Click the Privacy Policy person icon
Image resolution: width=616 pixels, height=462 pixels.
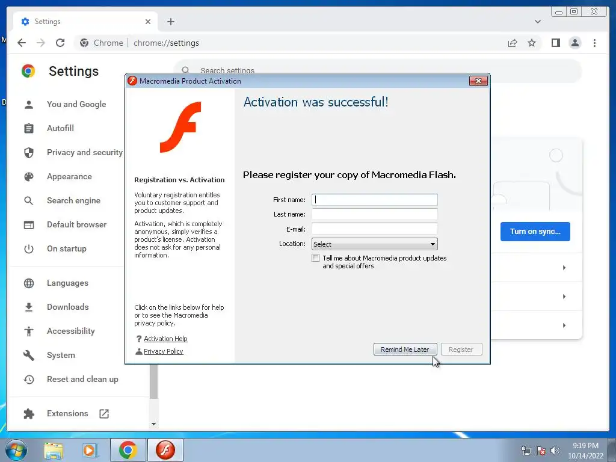tap(139, 351)
